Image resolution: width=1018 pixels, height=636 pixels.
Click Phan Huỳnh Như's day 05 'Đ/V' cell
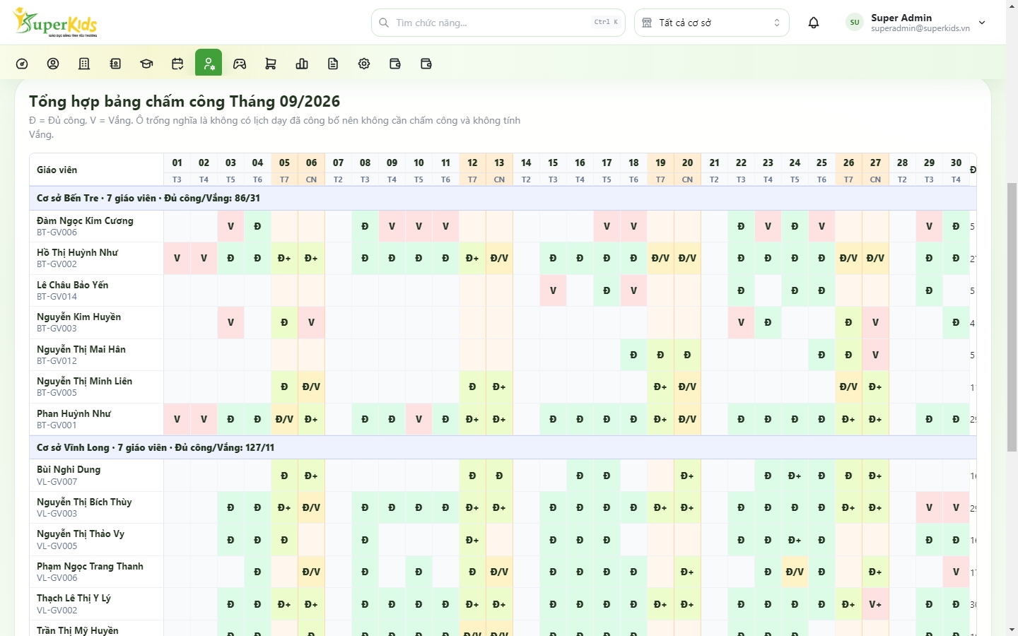pos(284,419)
